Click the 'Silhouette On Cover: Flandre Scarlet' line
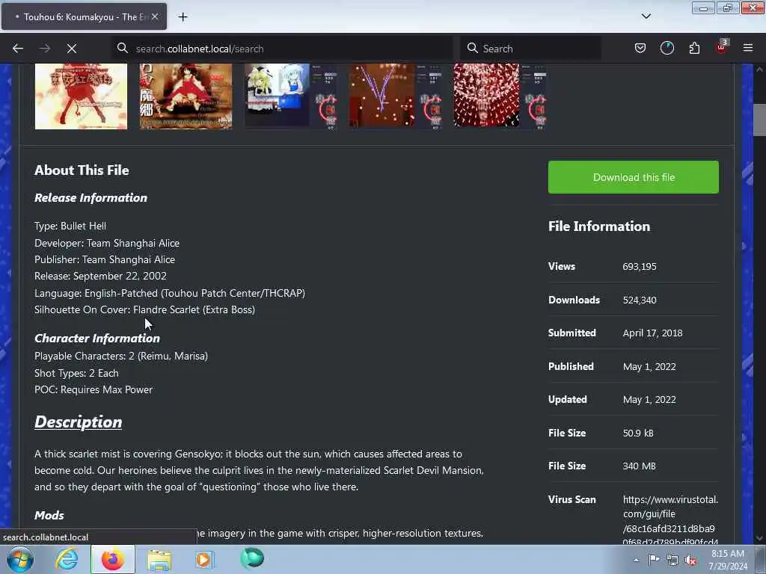 (144, 309)
